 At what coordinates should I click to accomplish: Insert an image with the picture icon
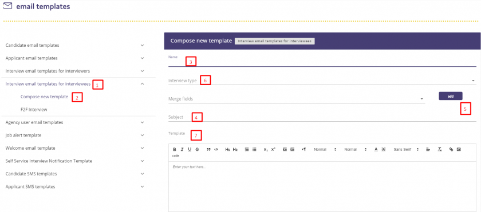[x=459, y=149]
